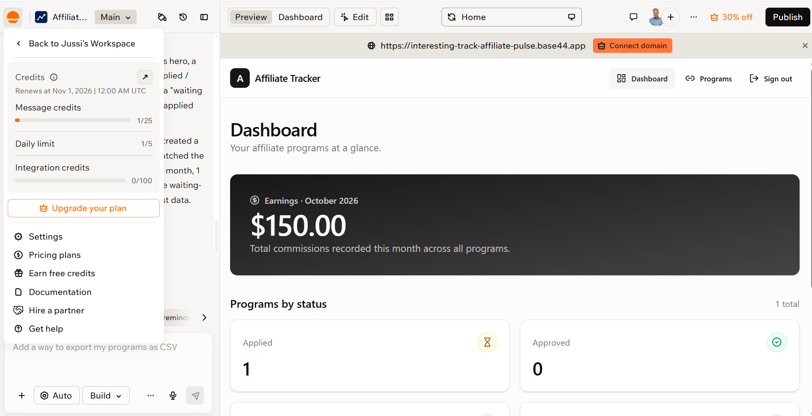Click the Affiliate app chart icon
This screenshot has width=812, height=416.
[41, 17]
